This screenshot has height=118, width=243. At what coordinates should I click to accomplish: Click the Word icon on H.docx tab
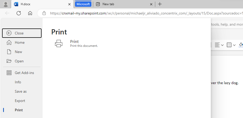(x=16, y=4)
